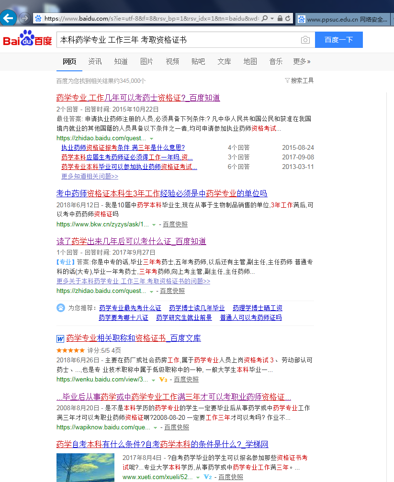
Task: Open suggestion 药学研究生就业前景
Action: click(184, 317)
